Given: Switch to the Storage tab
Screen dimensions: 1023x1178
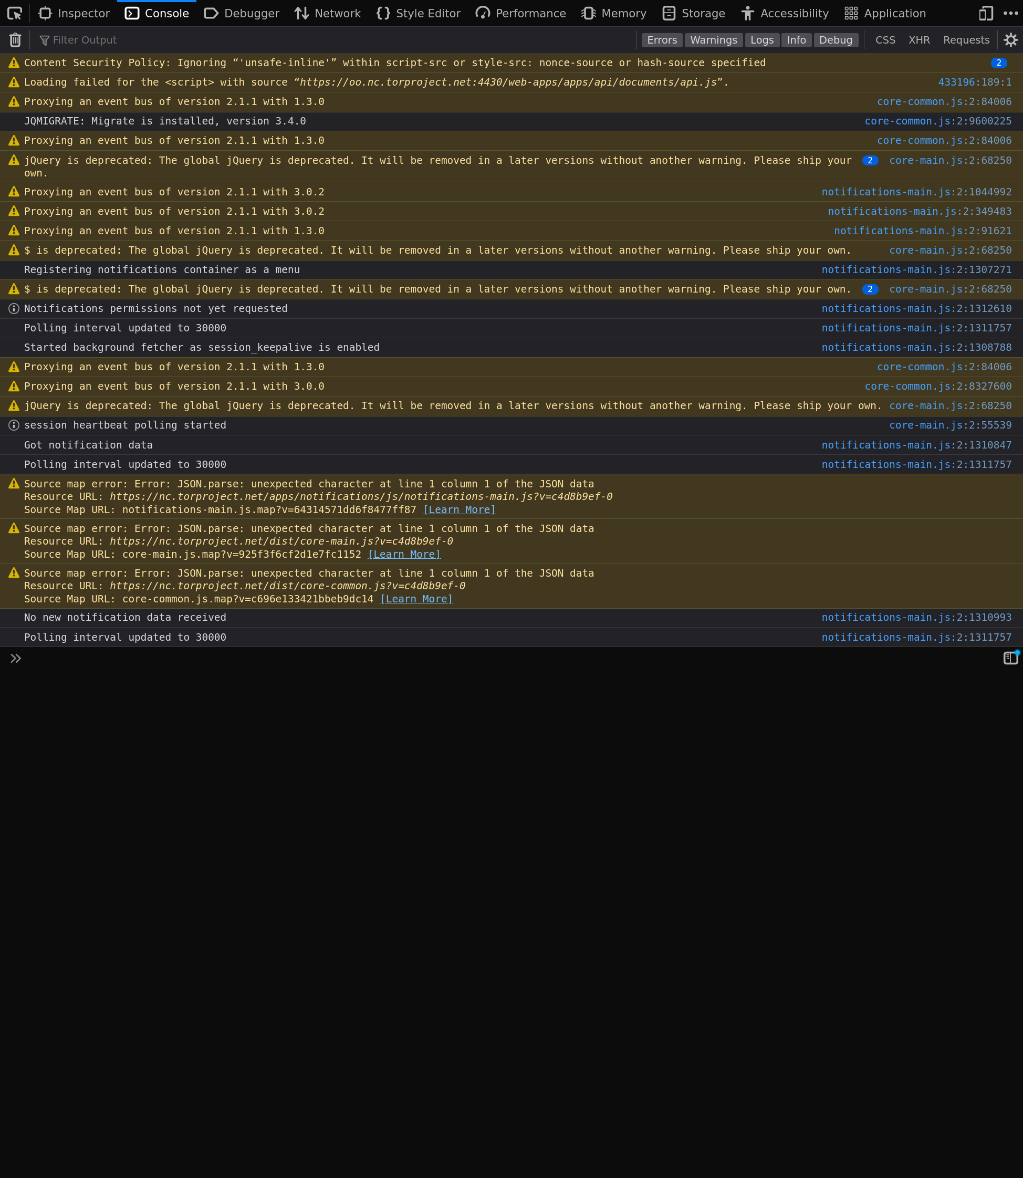Looking at the screenshot, I should (694, 13).
